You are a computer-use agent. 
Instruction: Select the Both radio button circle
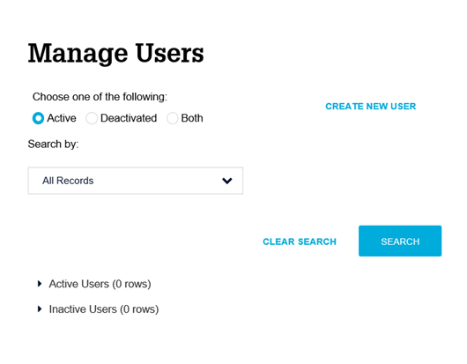tap(172, 118)
